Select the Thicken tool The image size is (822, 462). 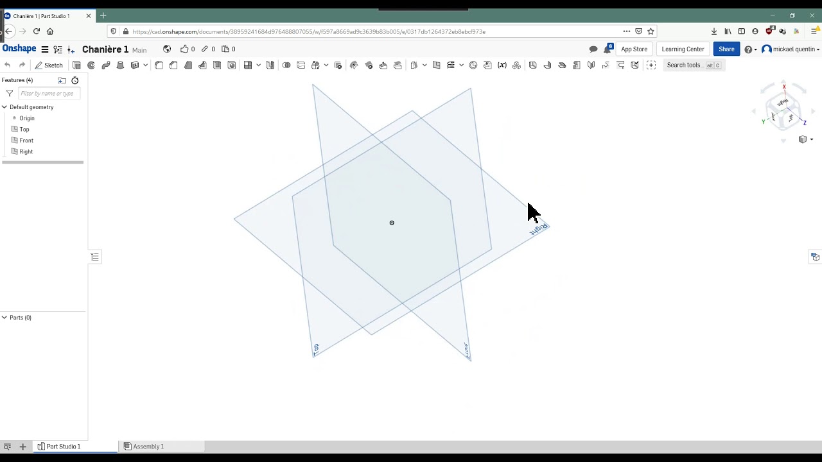coord(135,65)
